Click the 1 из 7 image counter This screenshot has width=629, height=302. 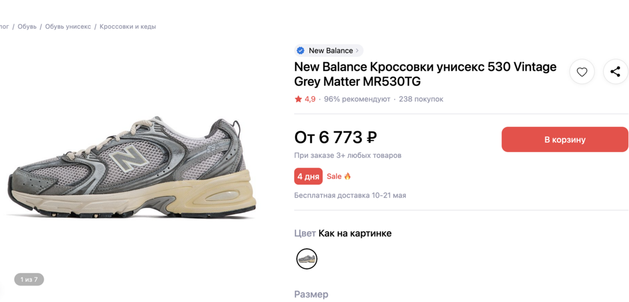(x=29, y=280)
